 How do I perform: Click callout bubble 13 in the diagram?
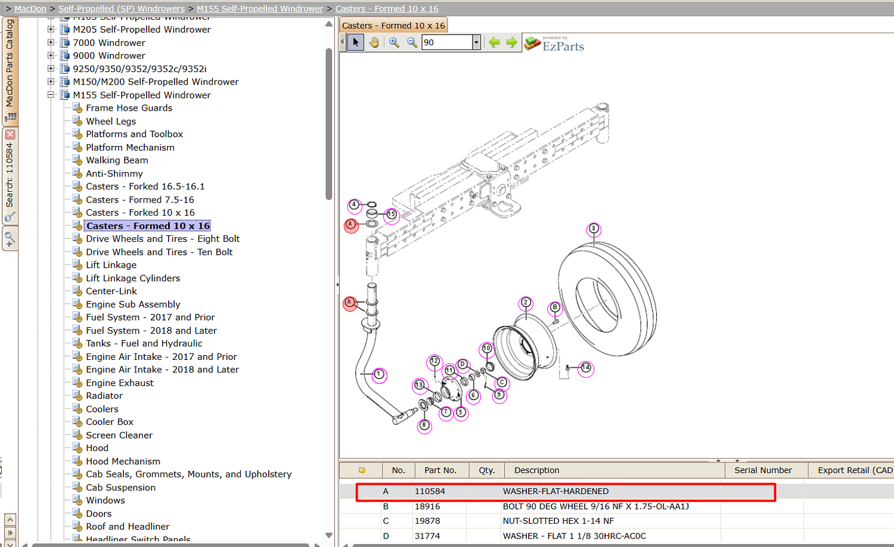pos(420,385)
